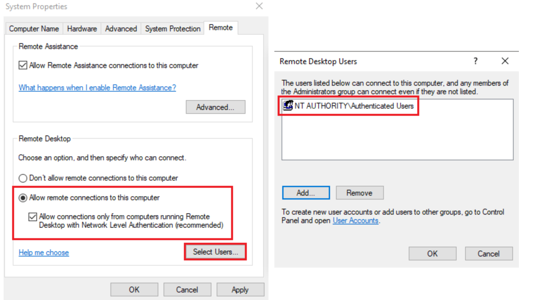The width and height of the screenshot is (551, 300).
Task: Switch to the Computer Name tab
Action: coord(34,28)
